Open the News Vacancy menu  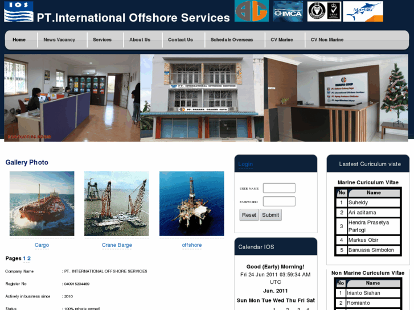pyautogui.click(x=59, y=40)
